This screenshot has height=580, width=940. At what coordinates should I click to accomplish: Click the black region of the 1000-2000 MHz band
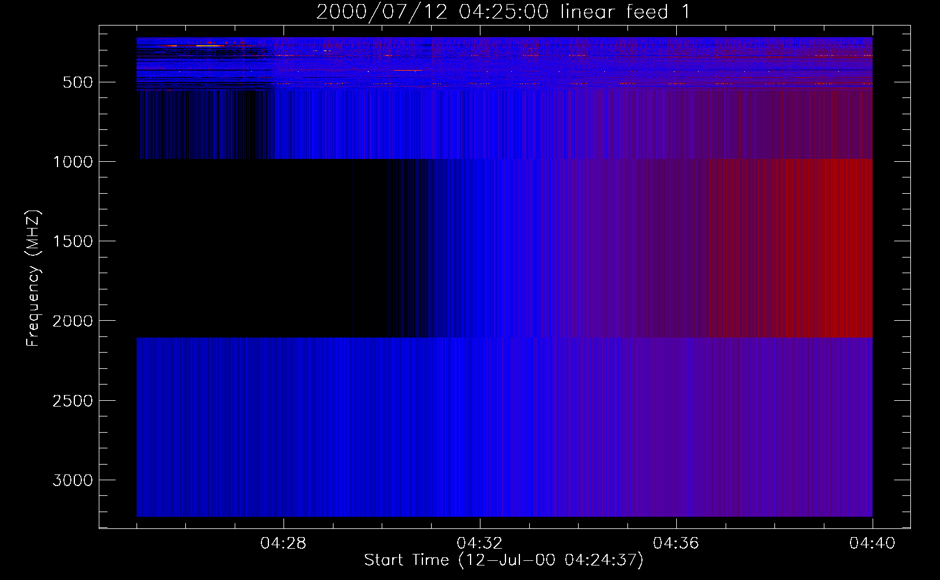point(261,248)
